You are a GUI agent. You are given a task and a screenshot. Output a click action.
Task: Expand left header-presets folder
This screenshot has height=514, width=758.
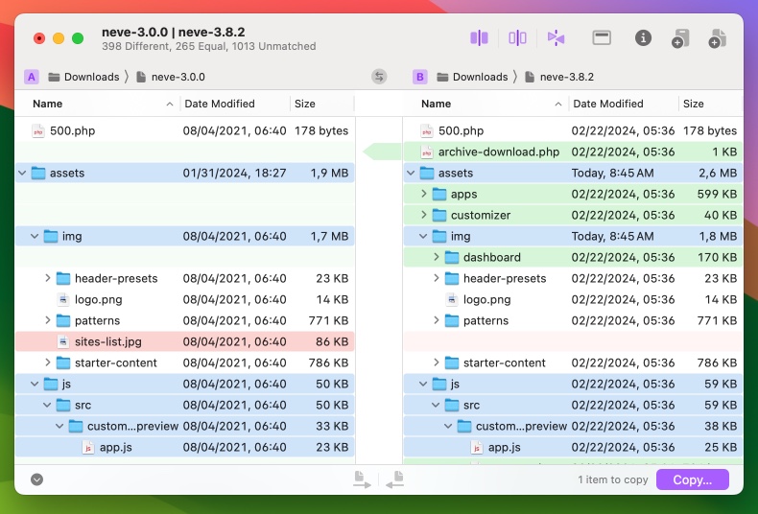(x=47, y=278)
